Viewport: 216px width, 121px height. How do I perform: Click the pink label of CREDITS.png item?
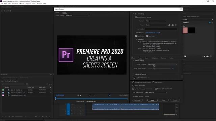click(3, 95)
